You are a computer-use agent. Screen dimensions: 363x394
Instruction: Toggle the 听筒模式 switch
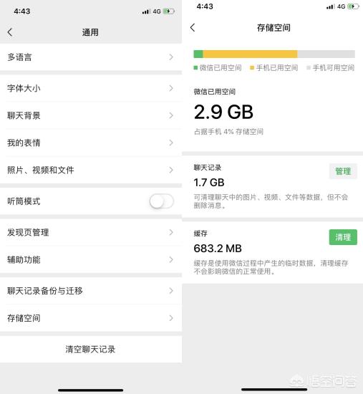point(161,201)
